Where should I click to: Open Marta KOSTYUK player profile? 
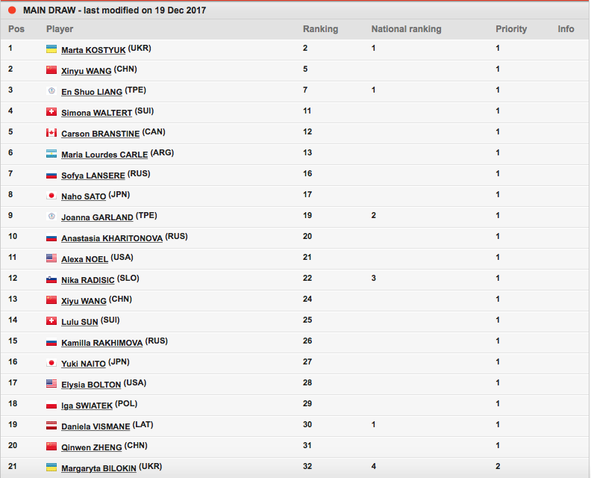click(x=93, y=50)
